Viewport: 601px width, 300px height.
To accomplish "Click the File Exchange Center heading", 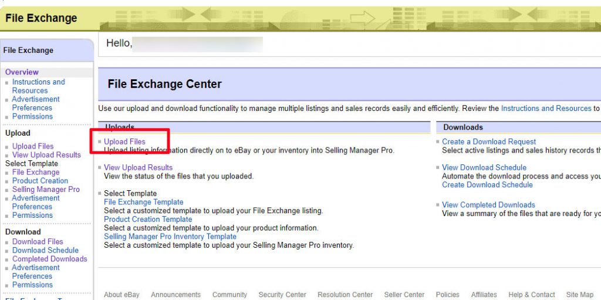I will pyautogui.click(x=164, y=84).
